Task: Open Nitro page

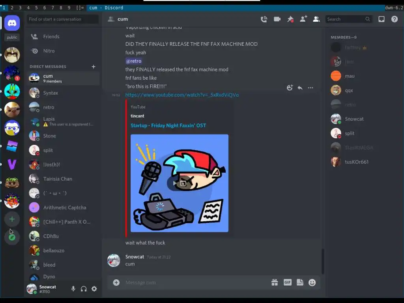Action: [64, 51]
